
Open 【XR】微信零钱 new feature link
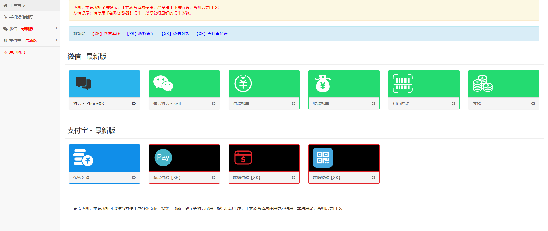pos(105,34)
